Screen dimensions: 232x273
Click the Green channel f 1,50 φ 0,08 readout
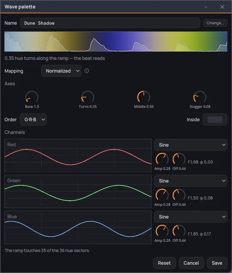201,198
